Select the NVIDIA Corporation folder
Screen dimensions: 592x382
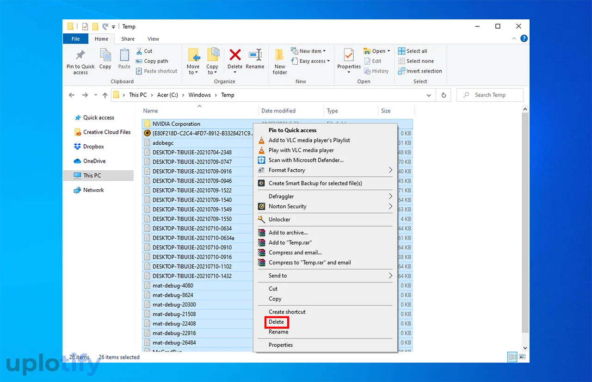[176, 124]
